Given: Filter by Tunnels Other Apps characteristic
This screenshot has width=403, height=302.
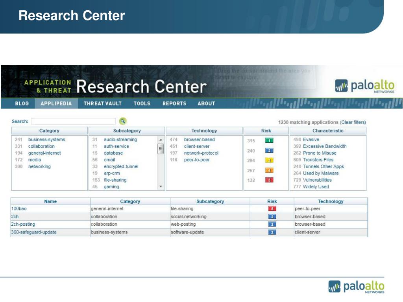Looking at the screenshot, I should click(324, 166).
